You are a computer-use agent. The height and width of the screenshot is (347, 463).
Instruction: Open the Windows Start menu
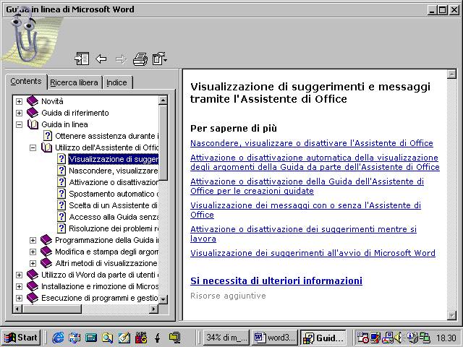click(x=21, y=338)
